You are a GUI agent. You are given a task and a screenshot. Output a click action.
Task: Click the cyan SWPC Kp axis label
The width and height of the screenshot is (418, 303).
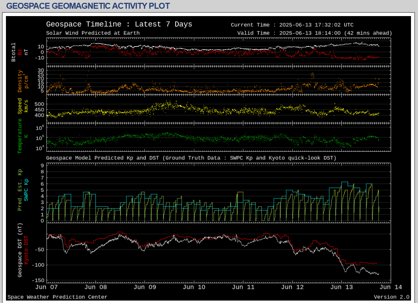coord(26,189)
